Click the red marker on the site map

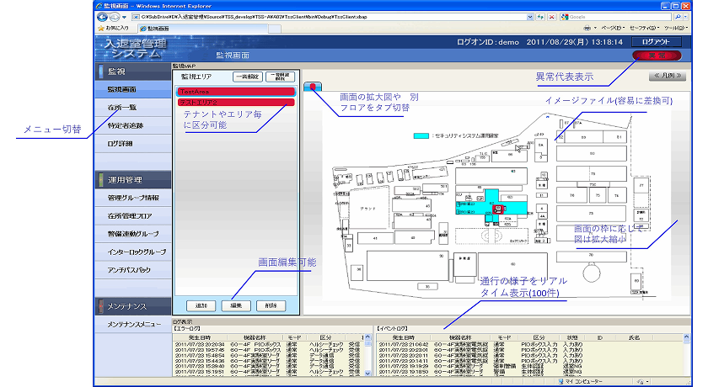tap(497, 207)
